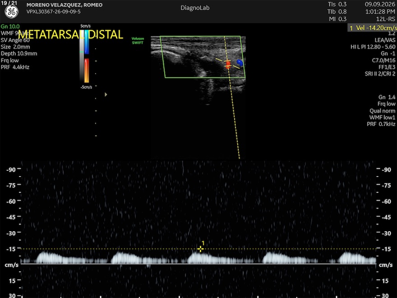This screenshot has height=298, width=397.
Task: Select the SV Angle 60 parameter
Action: click(x=15, y=40)
